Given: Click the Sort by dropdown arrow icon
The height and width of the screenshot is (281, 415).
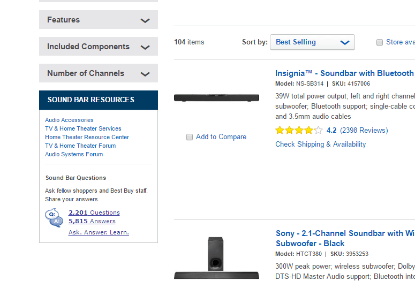Looking at the screenshot, I should (x=345, y=42).
